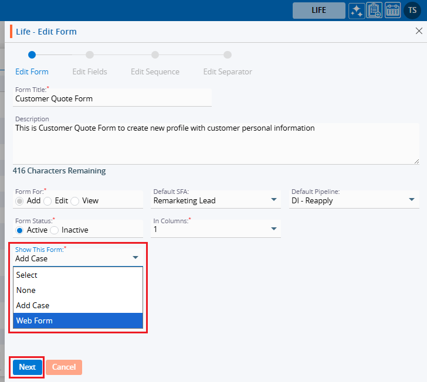The height and width of the screenshot is (382, 427).
Task: Click the sparkle AI assistant icon
Action: pyautogui.click(x=356, y=11)
